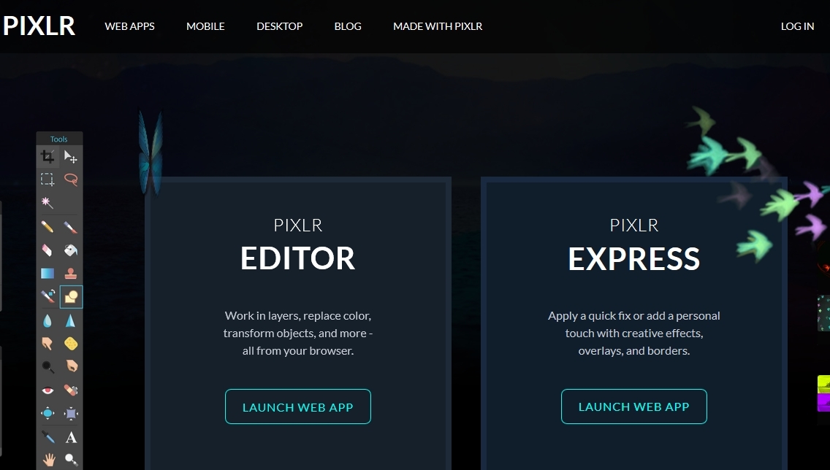Select the Paint Bucket fill tool
This screenshot has height=470, width=830.
coord(70,250)
